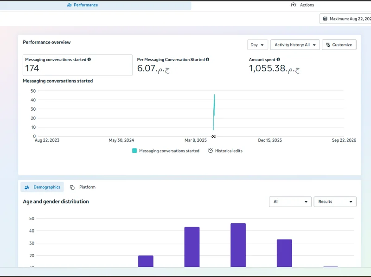Switch to the Actions tab
Screen dimensions: 371x277
click(x=302, y=5)
